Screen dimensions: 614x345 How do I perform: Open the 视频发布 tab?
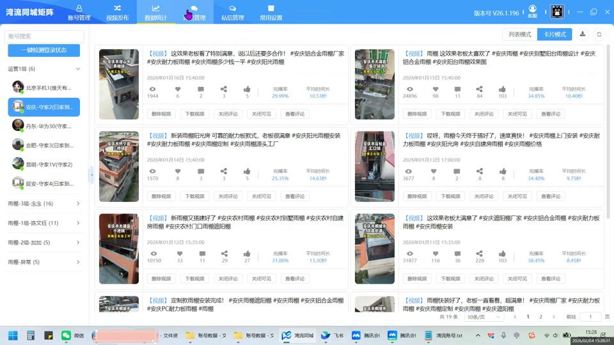[117, 13]
